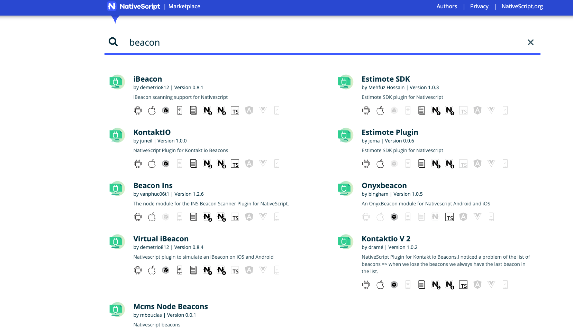Click the Apple icon under Estimote Plugin
The height and width of the screenshot is (333, 573).
pyautogui.click(x=380, y=164)
